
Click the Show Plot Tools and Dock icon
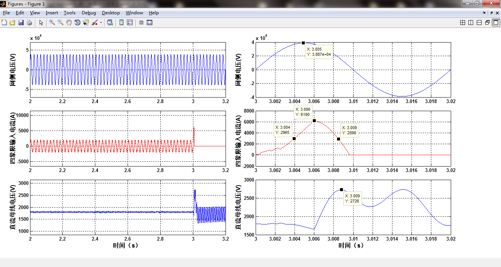pyautogui.click(x=150, y=22)
